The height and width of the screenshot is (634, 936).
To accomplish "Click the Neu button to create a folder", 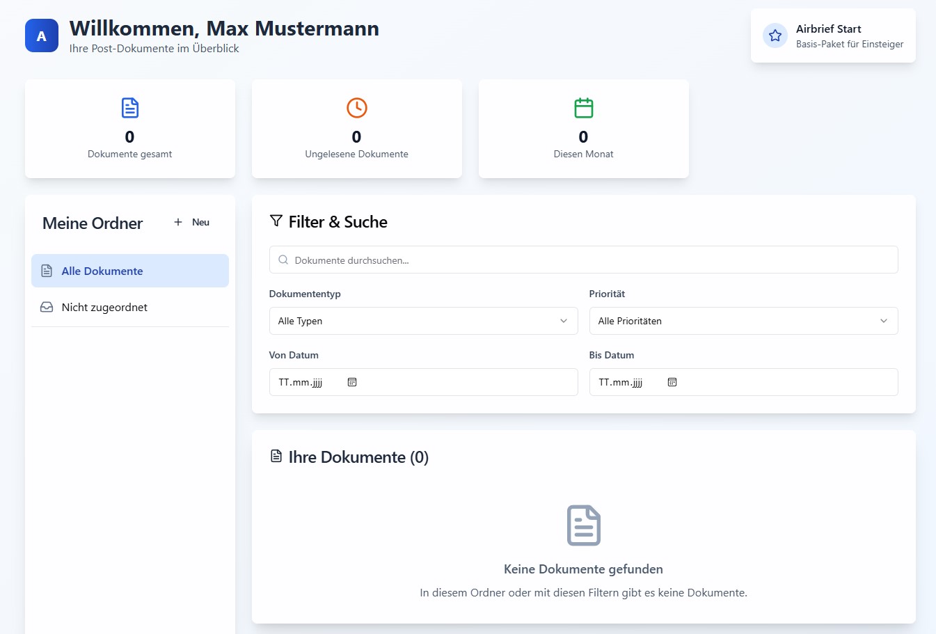I will pos(191,222).
